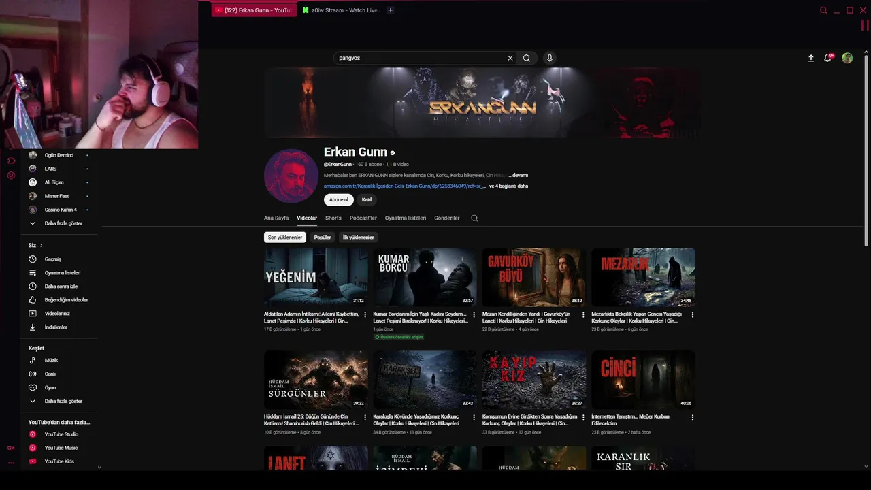Play the KAYIP KIZ video thumbnail
Screen dimensions: 871x490
534,380
